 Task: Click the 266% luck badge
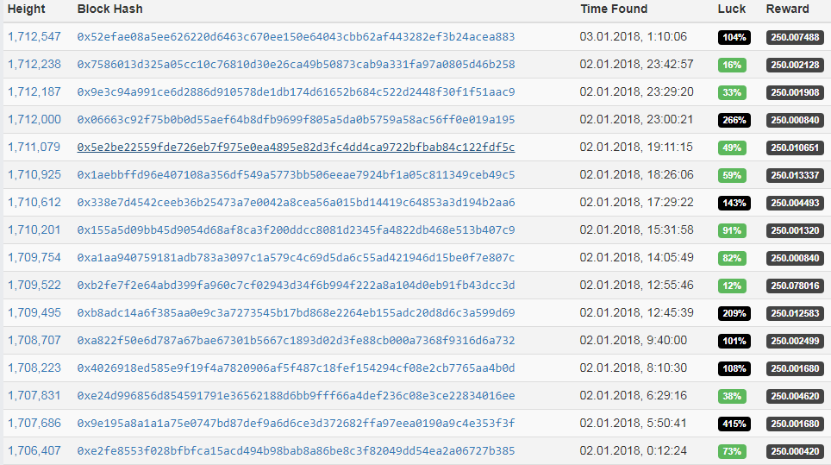(734, 120)
